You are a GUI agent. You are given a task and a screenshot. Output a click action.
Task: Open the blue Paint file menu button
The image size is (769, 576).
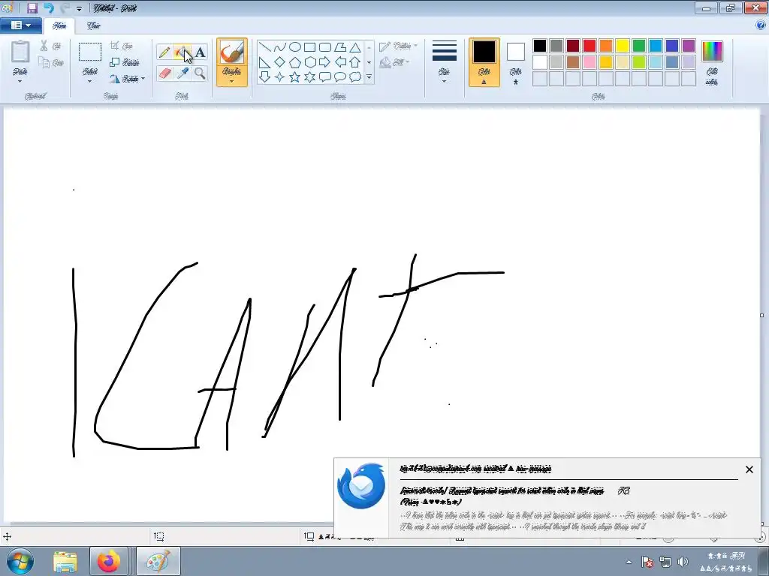pos(20,25)
